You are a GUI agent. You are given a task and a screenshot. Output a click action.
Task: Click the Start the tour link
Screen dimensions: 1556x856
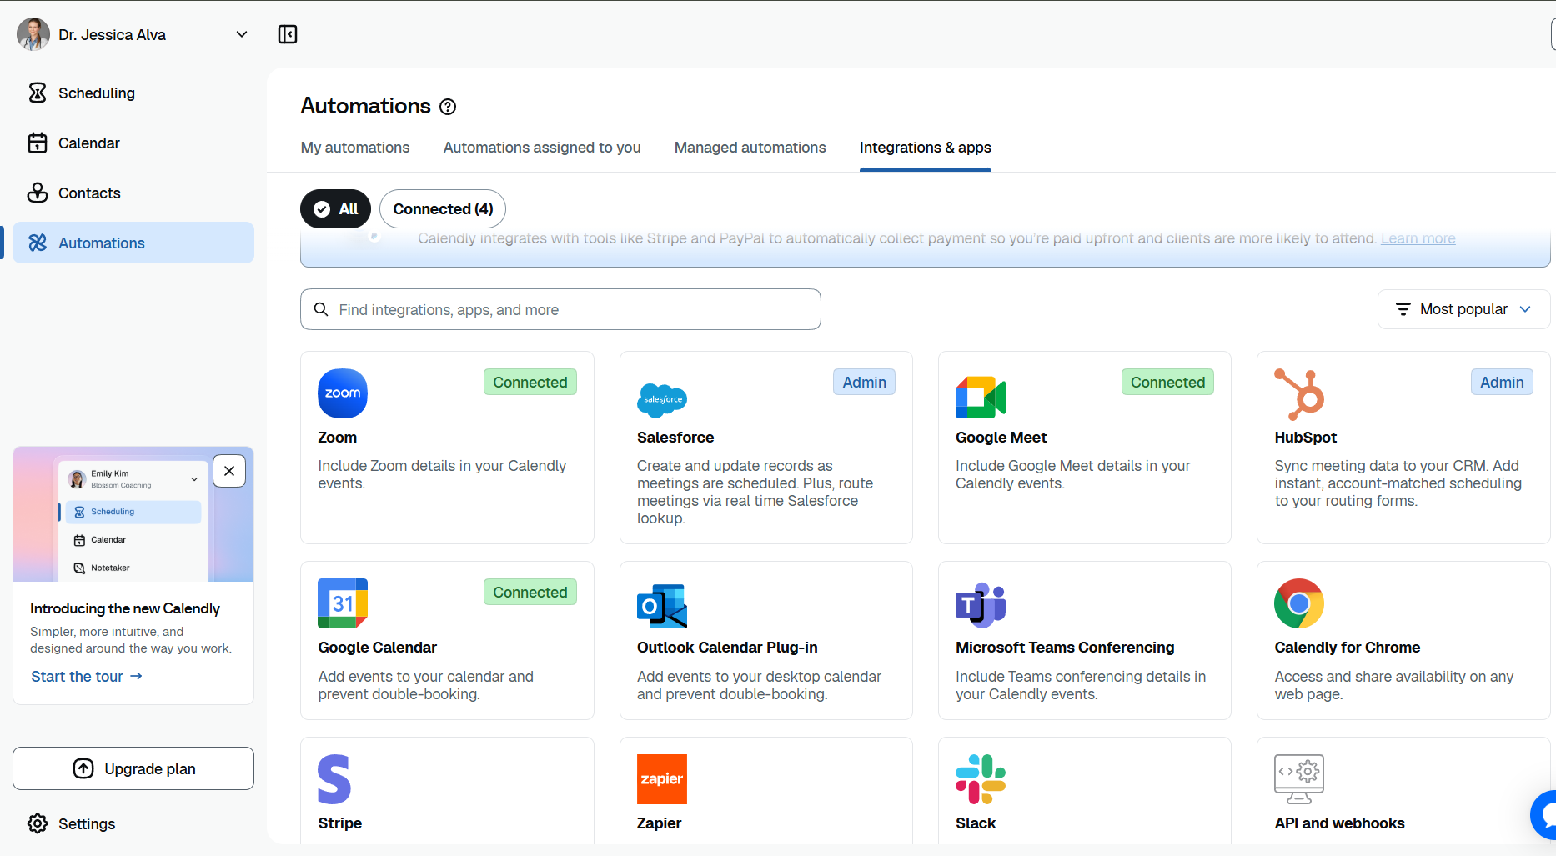[x=87, y=677]
